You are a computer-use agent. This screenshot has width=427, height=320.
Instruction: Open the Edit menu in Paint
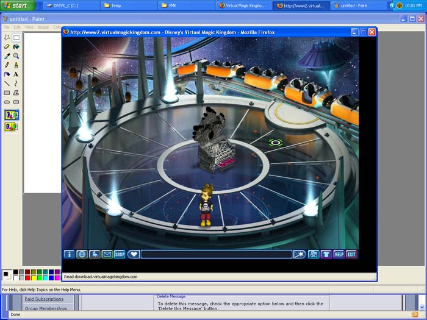pos(17,27)
